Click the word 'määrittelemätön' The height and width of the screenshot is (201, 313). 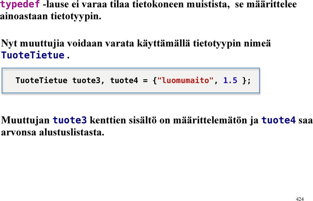[210, 120]
